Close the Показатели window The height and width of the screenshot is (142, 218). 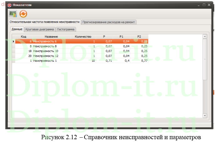(x=209, y=5)
